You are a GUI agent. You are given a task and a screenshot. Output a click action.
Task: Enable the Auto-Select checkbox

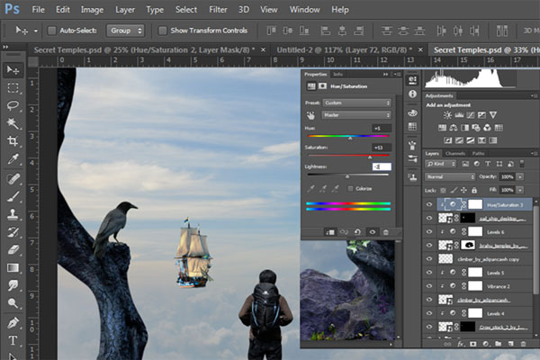pyautogui.click(x=51, y=31)
